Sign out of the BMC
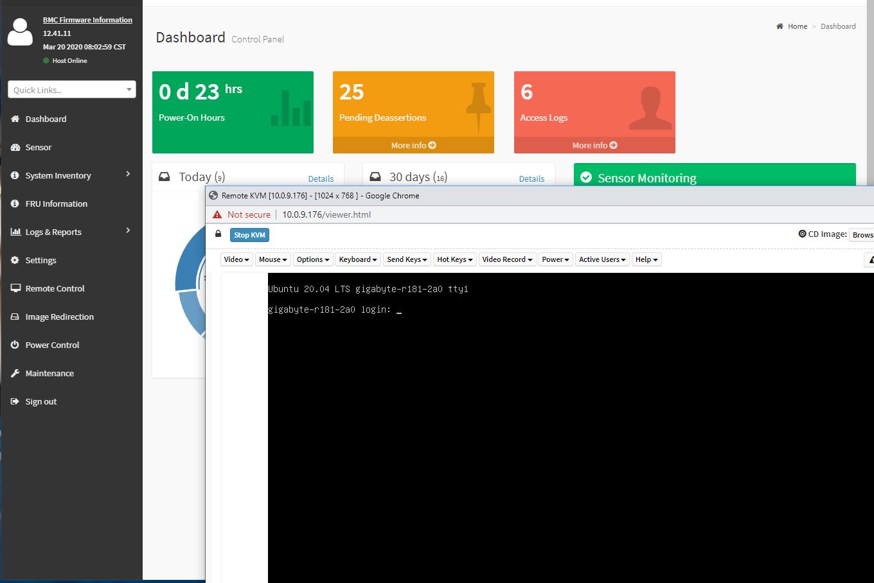Viewport: 874px width, 583px height. [41, 401]
